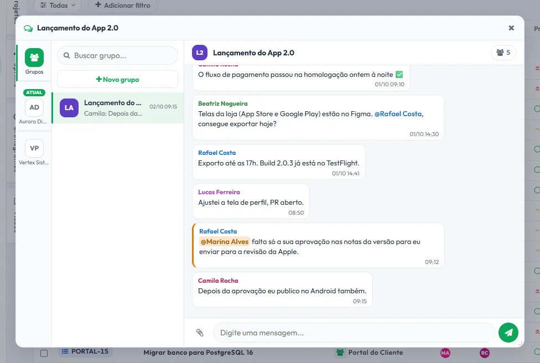Open the Grupos section icon
This screenshot has height=363, width=540.
coord(34,58)
